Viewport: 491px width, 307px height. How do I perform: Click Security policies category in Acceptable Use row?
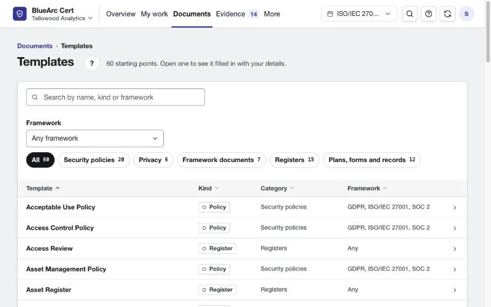tap(284, 207)
